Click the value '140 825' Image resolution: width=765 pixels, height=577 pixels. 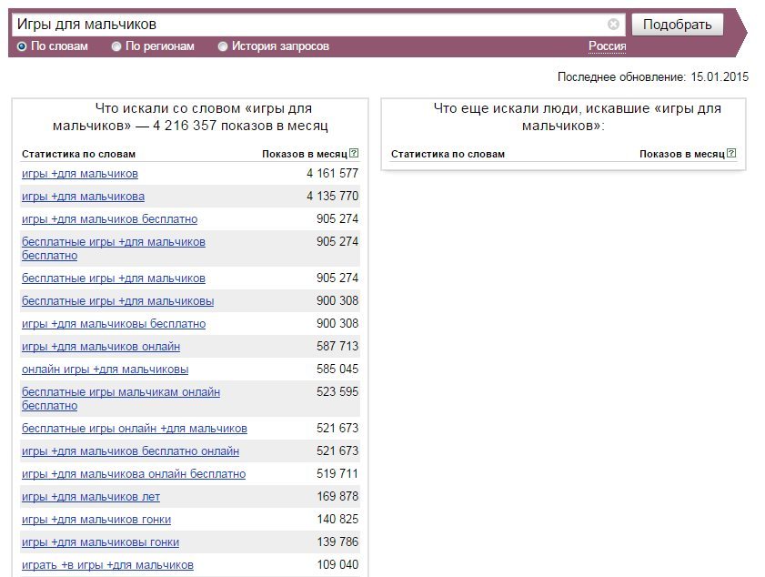pyautogui.click(x=337, y=519)
